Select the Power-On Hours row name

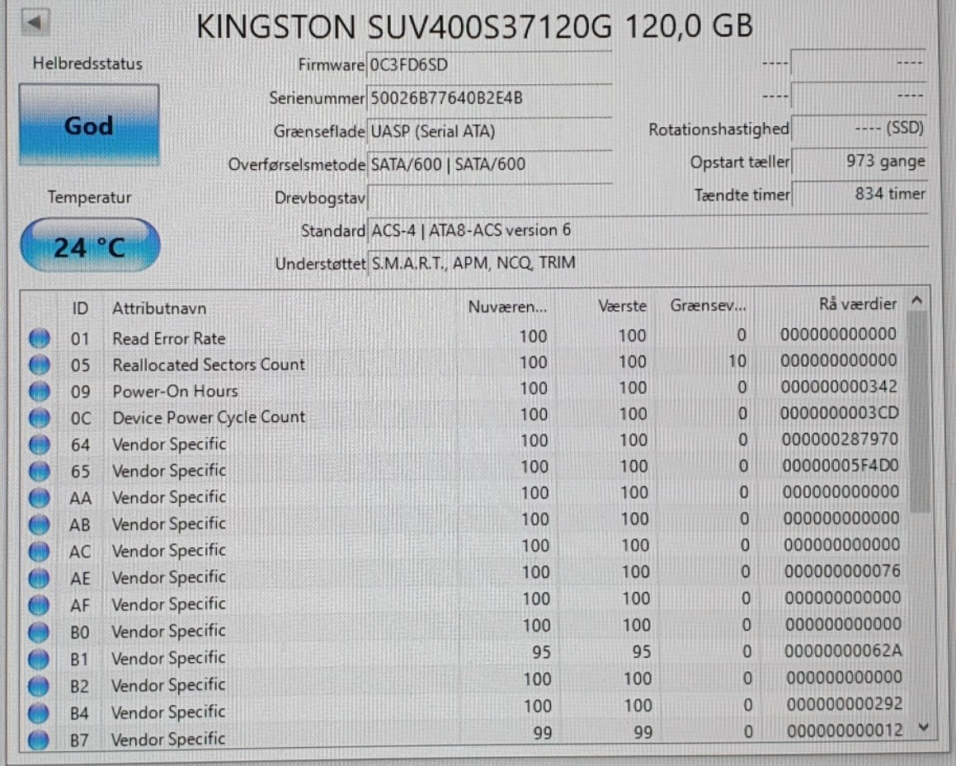[x=175, y=391]
